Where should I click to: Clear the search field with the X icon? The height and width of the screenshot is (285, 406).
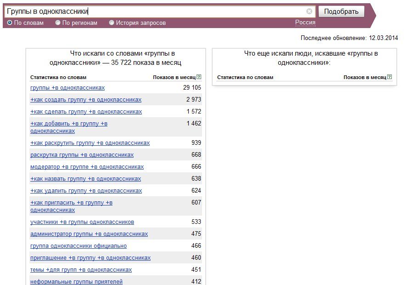pos(309,11)
